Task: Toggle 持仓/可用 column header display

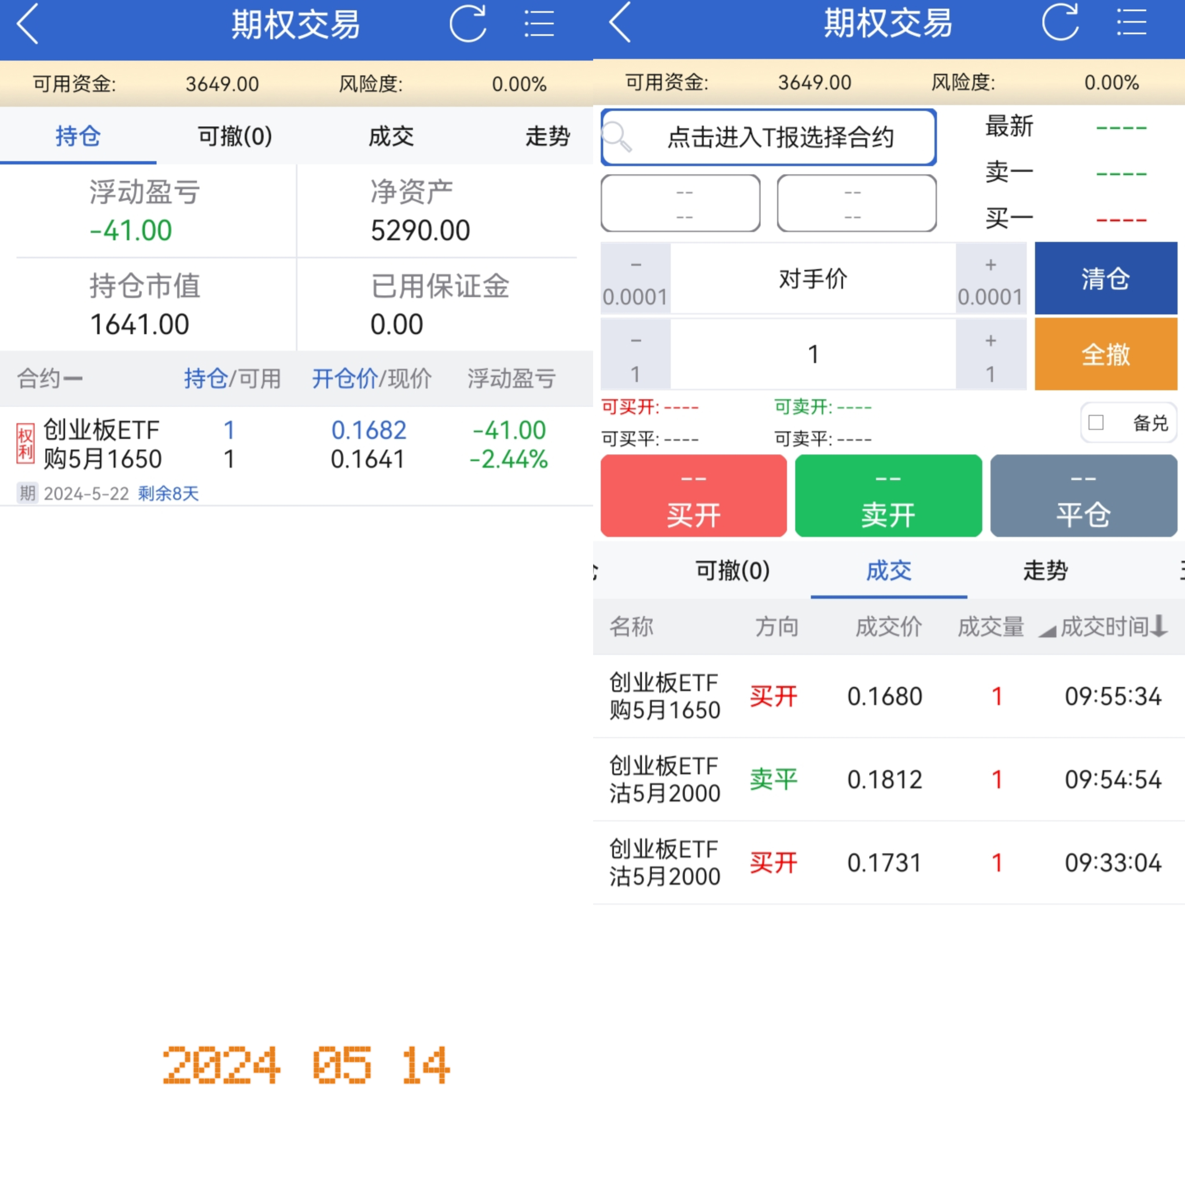Action: (232, 378)
